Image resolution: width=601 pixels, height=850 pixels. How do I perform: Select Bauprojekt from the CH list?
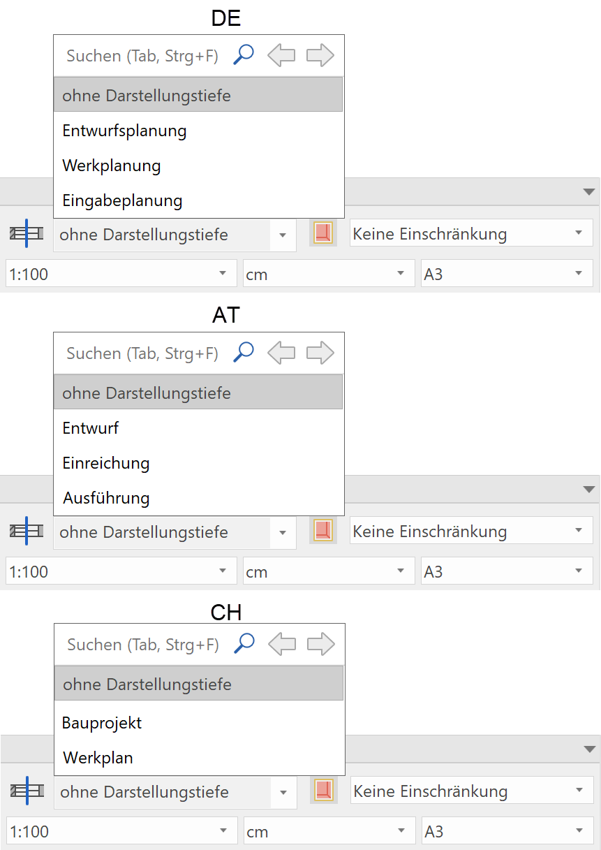click(x=101, y=723)
